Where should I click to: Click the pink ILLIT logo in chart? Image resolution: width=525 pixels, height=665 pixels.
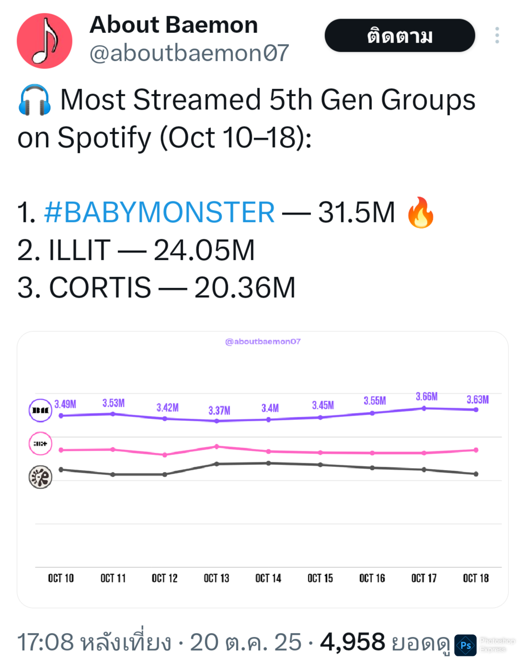[x=40, y=443]
